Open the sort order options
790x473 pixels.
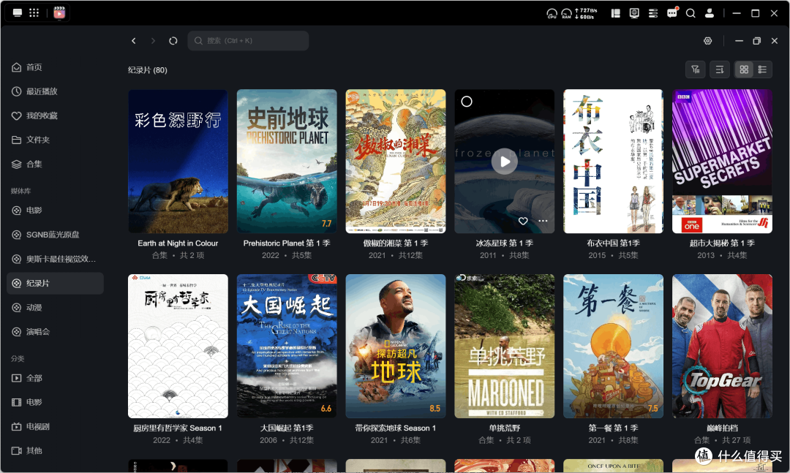[720, 69]
